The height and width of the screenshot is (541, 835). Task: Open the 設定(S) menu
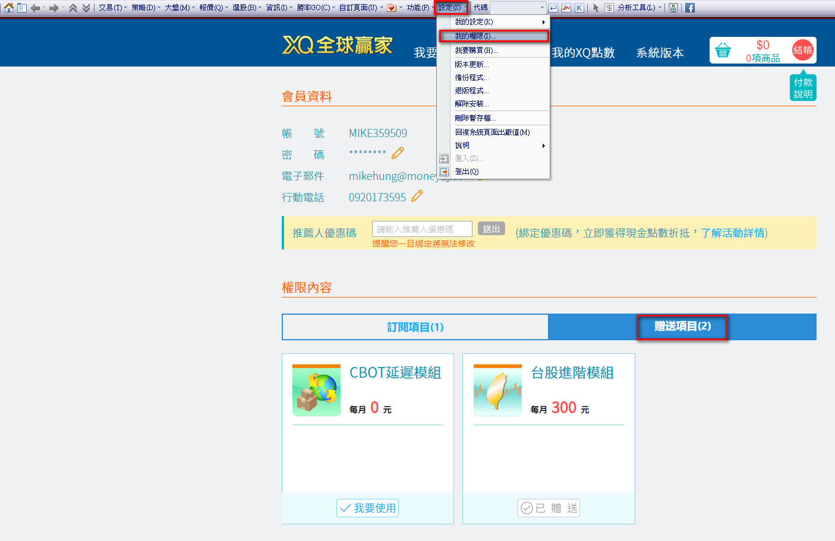(x=450, y=8)
